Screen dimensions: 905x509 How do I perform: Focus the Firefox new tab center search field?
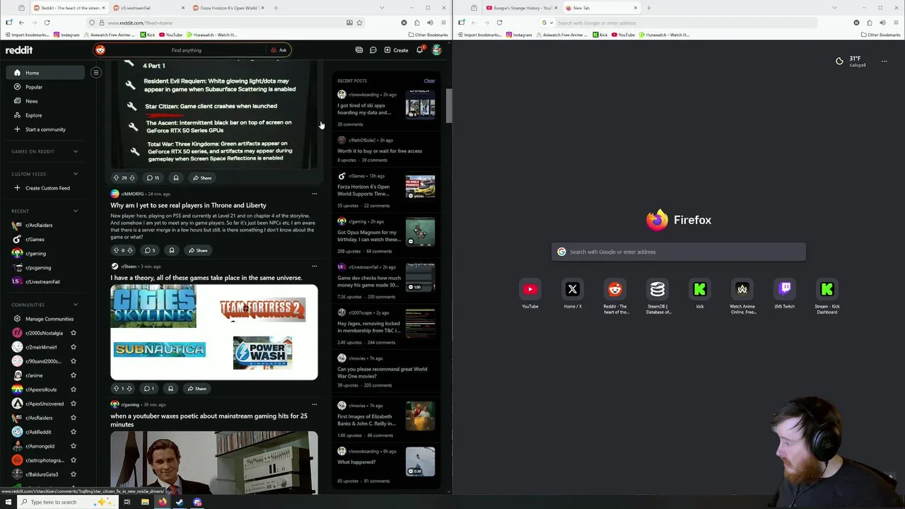click(679, 252)
